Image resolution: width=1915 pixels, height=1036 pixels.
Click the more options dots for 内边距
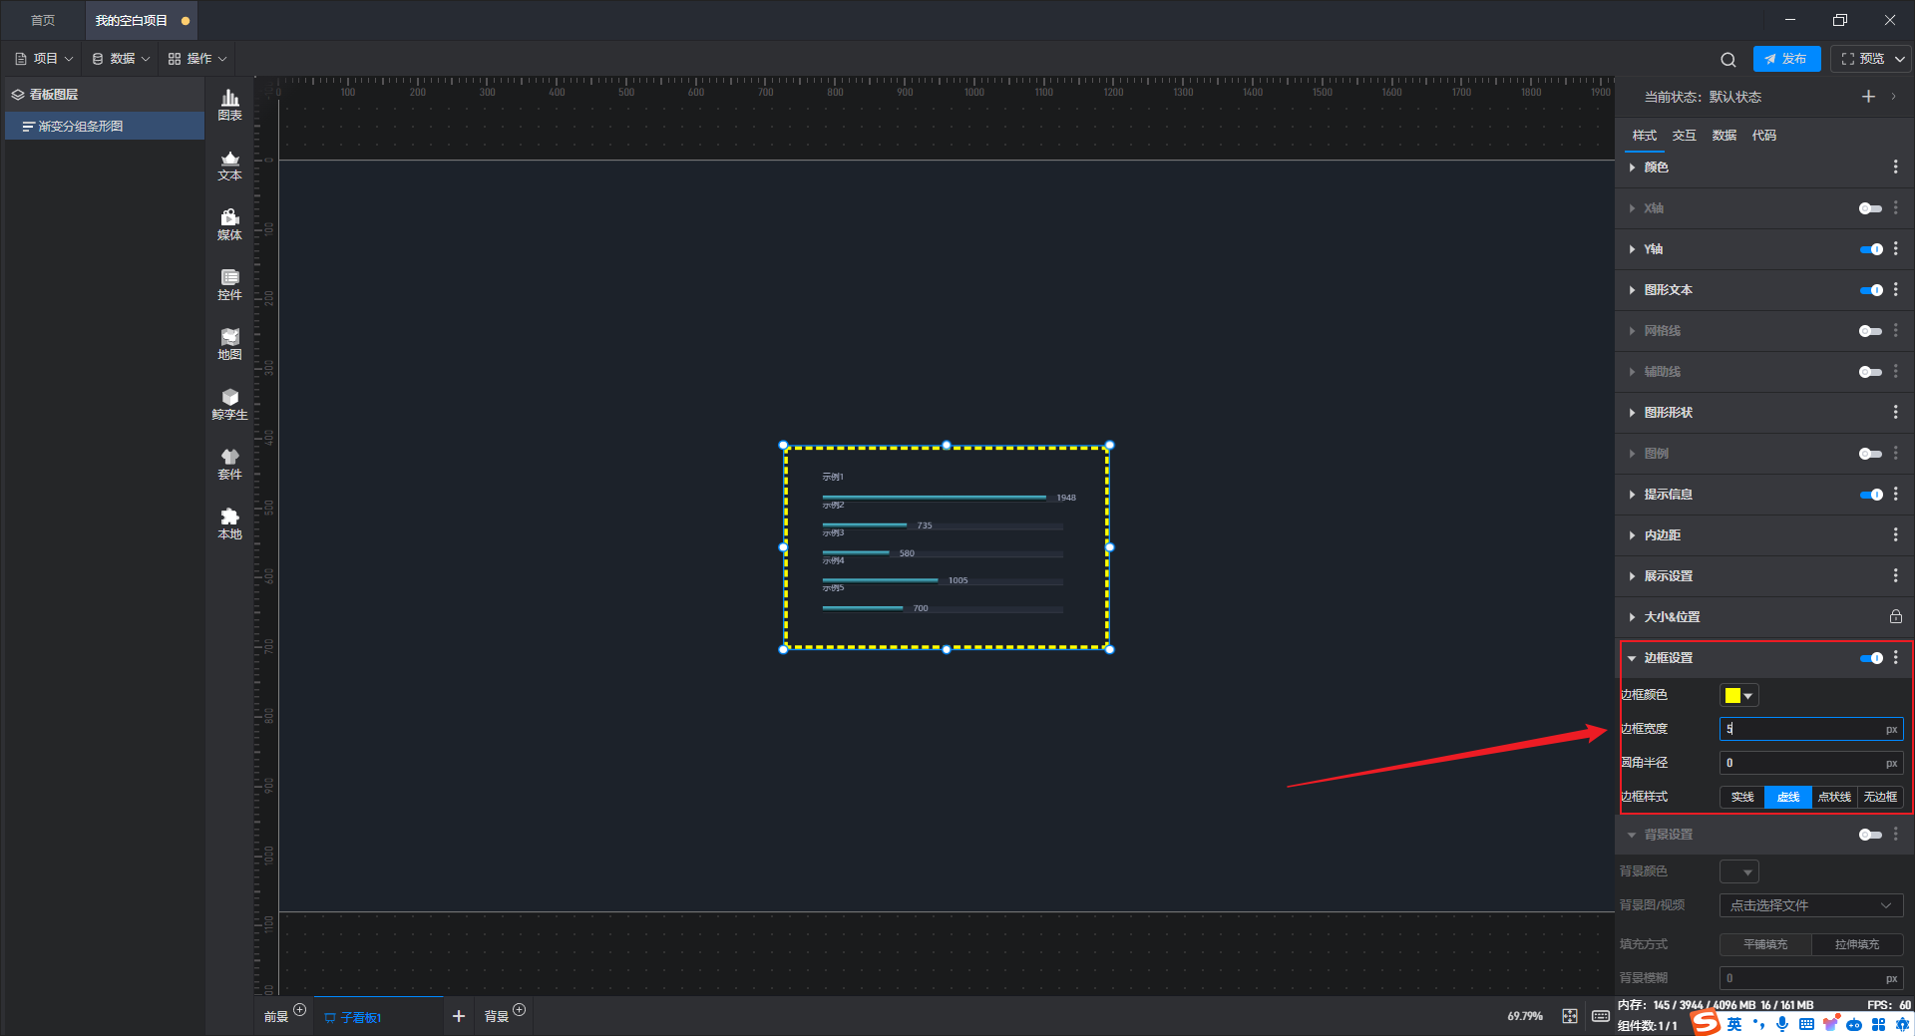click(1895, 534)
